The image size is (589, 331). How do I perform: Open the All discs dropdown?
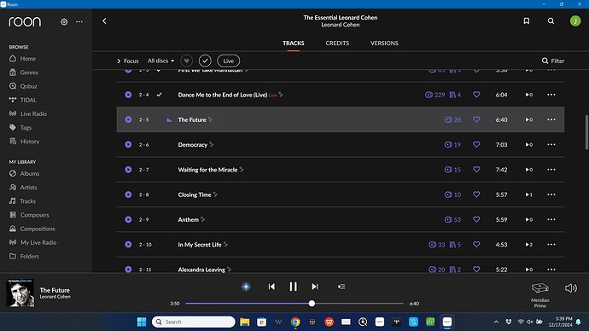[160, 61]
